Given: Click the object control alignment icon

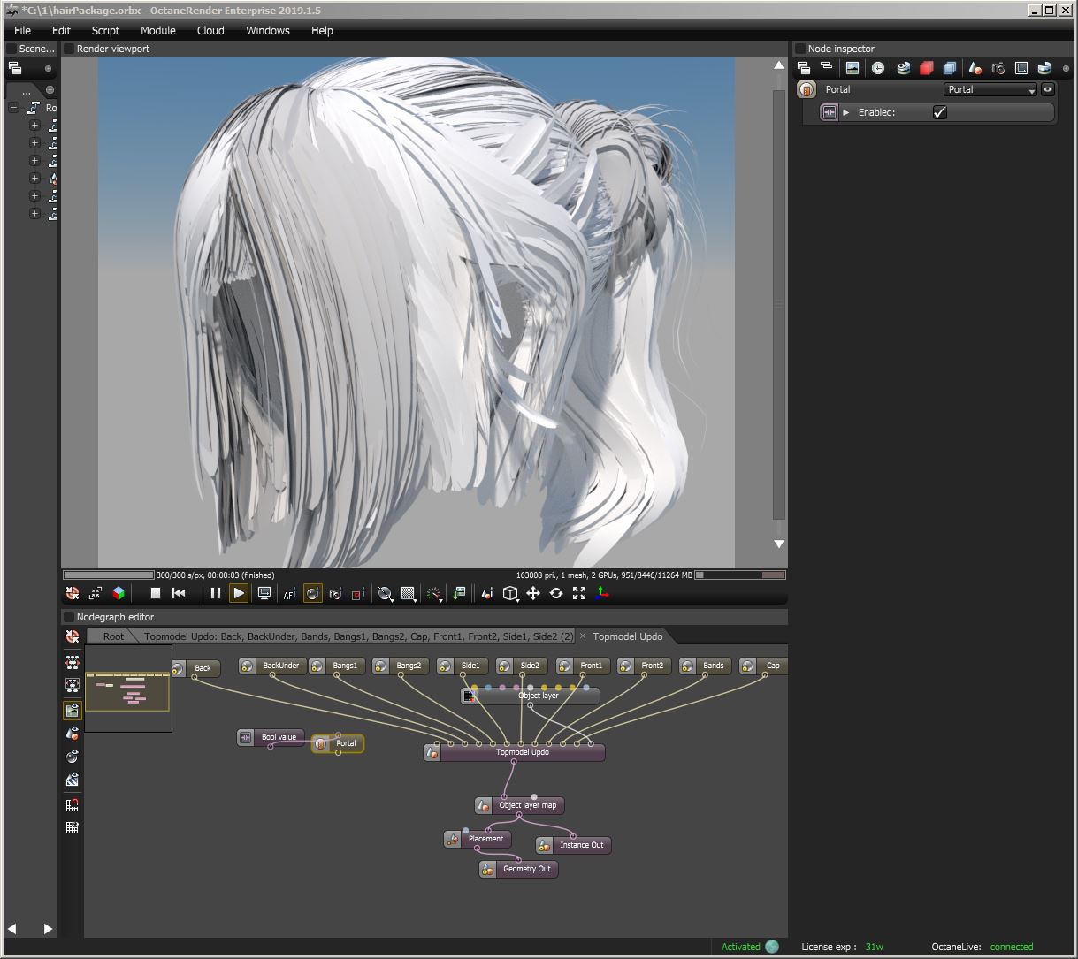Looking at the screenshot, I should pyautogui.click(x=486, y=594).
